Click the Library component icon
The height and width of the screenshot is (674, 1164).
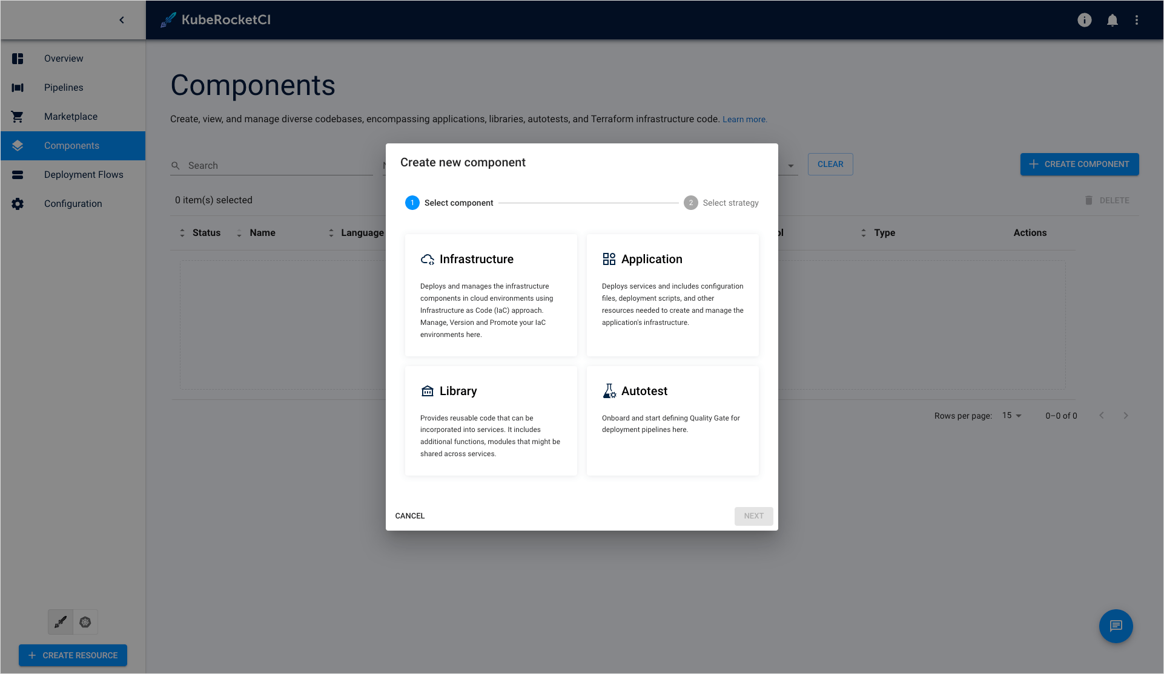click(x=427, y=391)
